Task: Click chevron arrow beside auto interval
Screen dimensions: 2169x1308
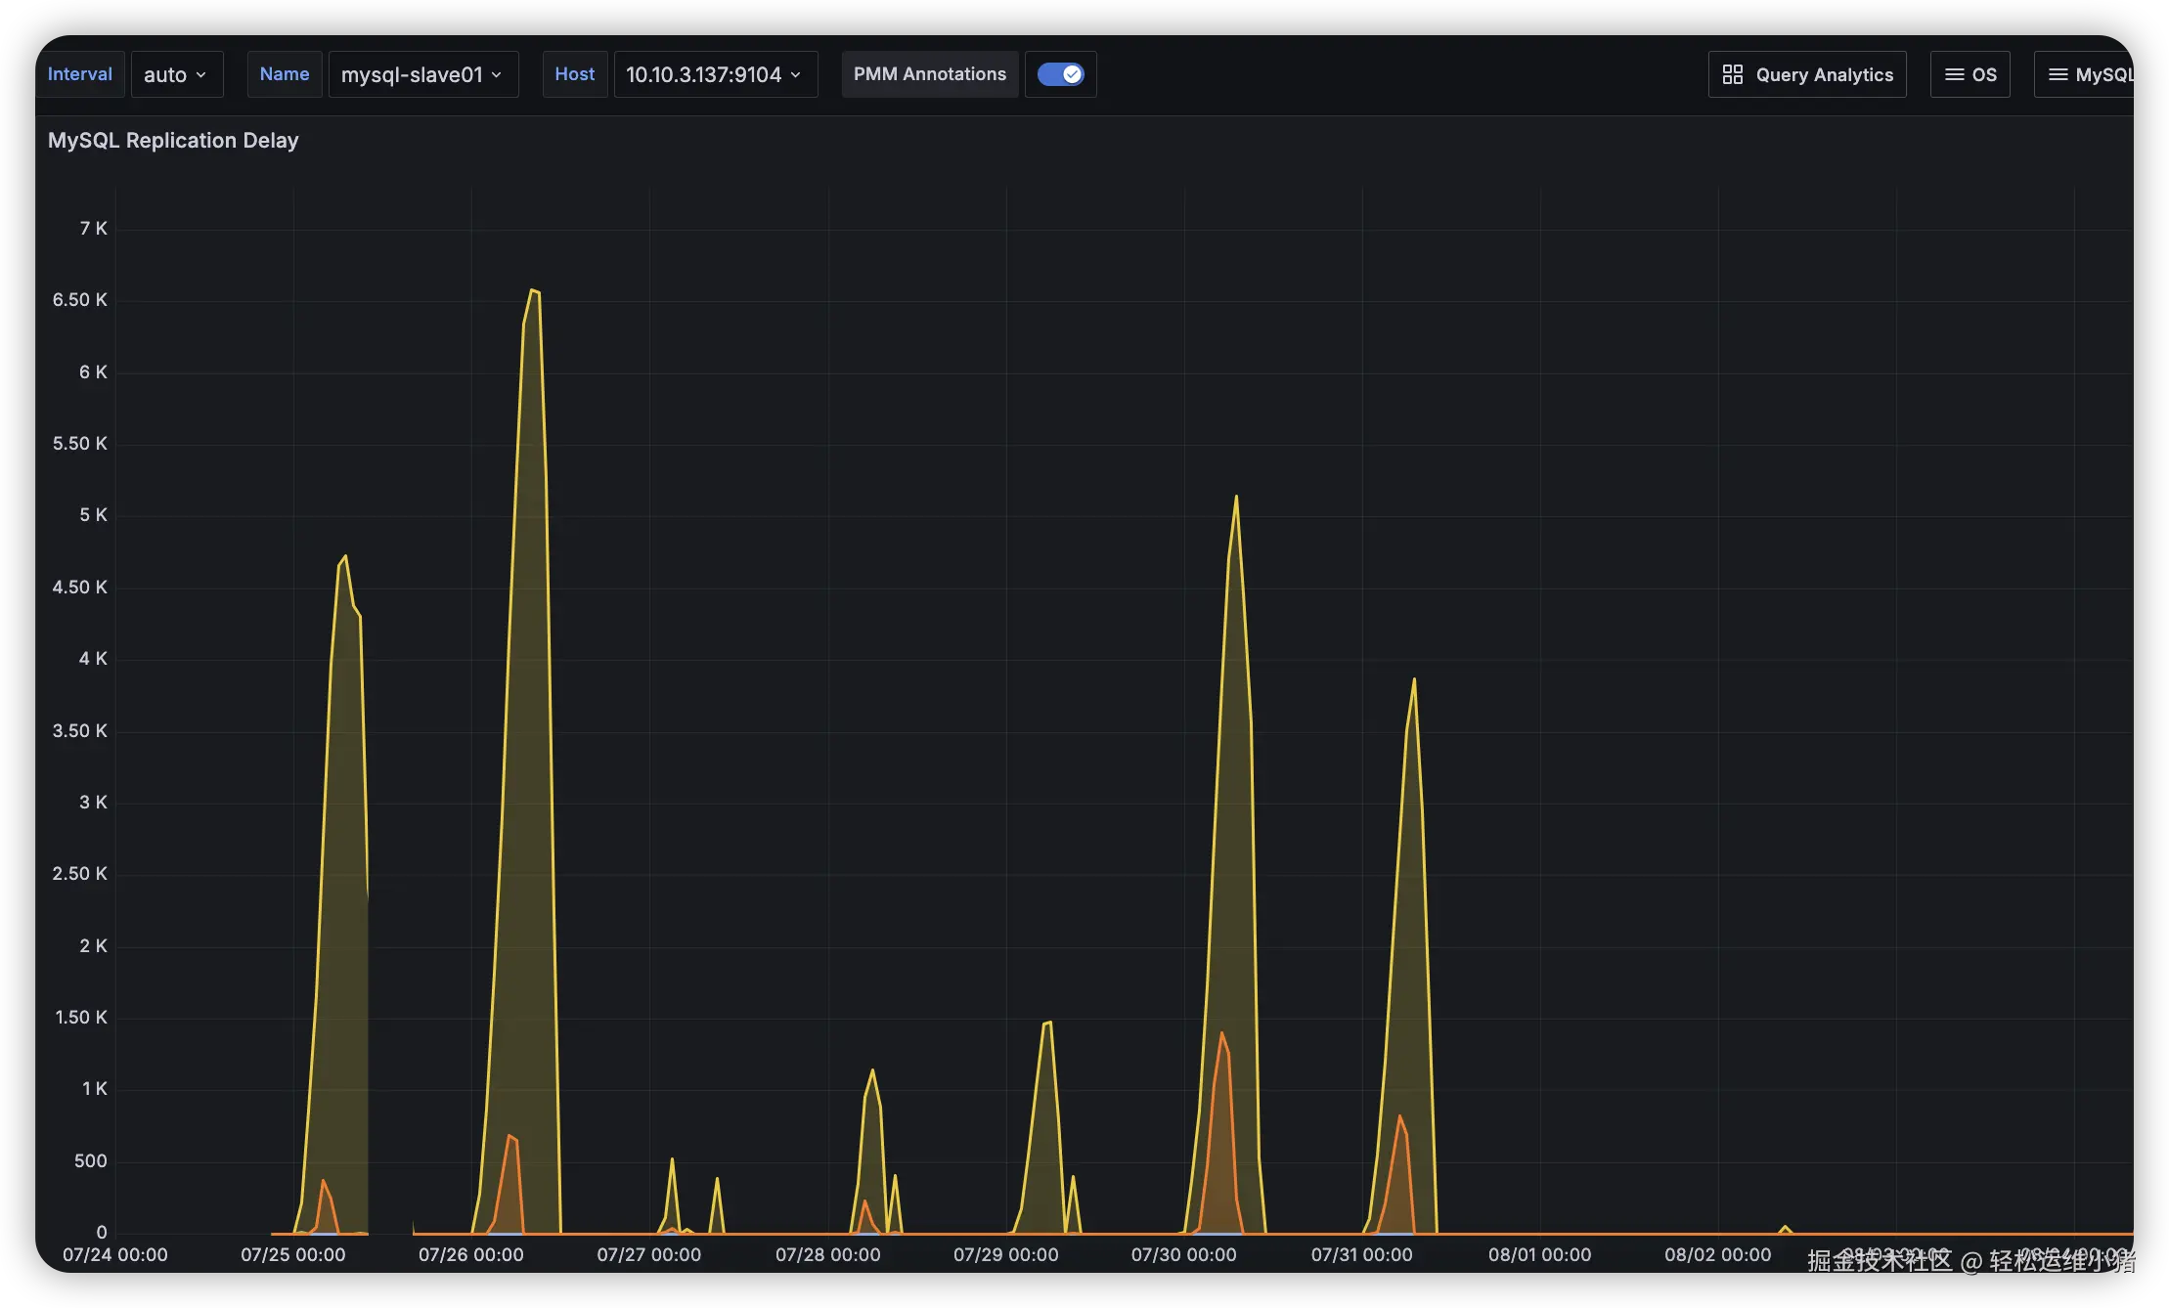Action: [x=201, y=75]
